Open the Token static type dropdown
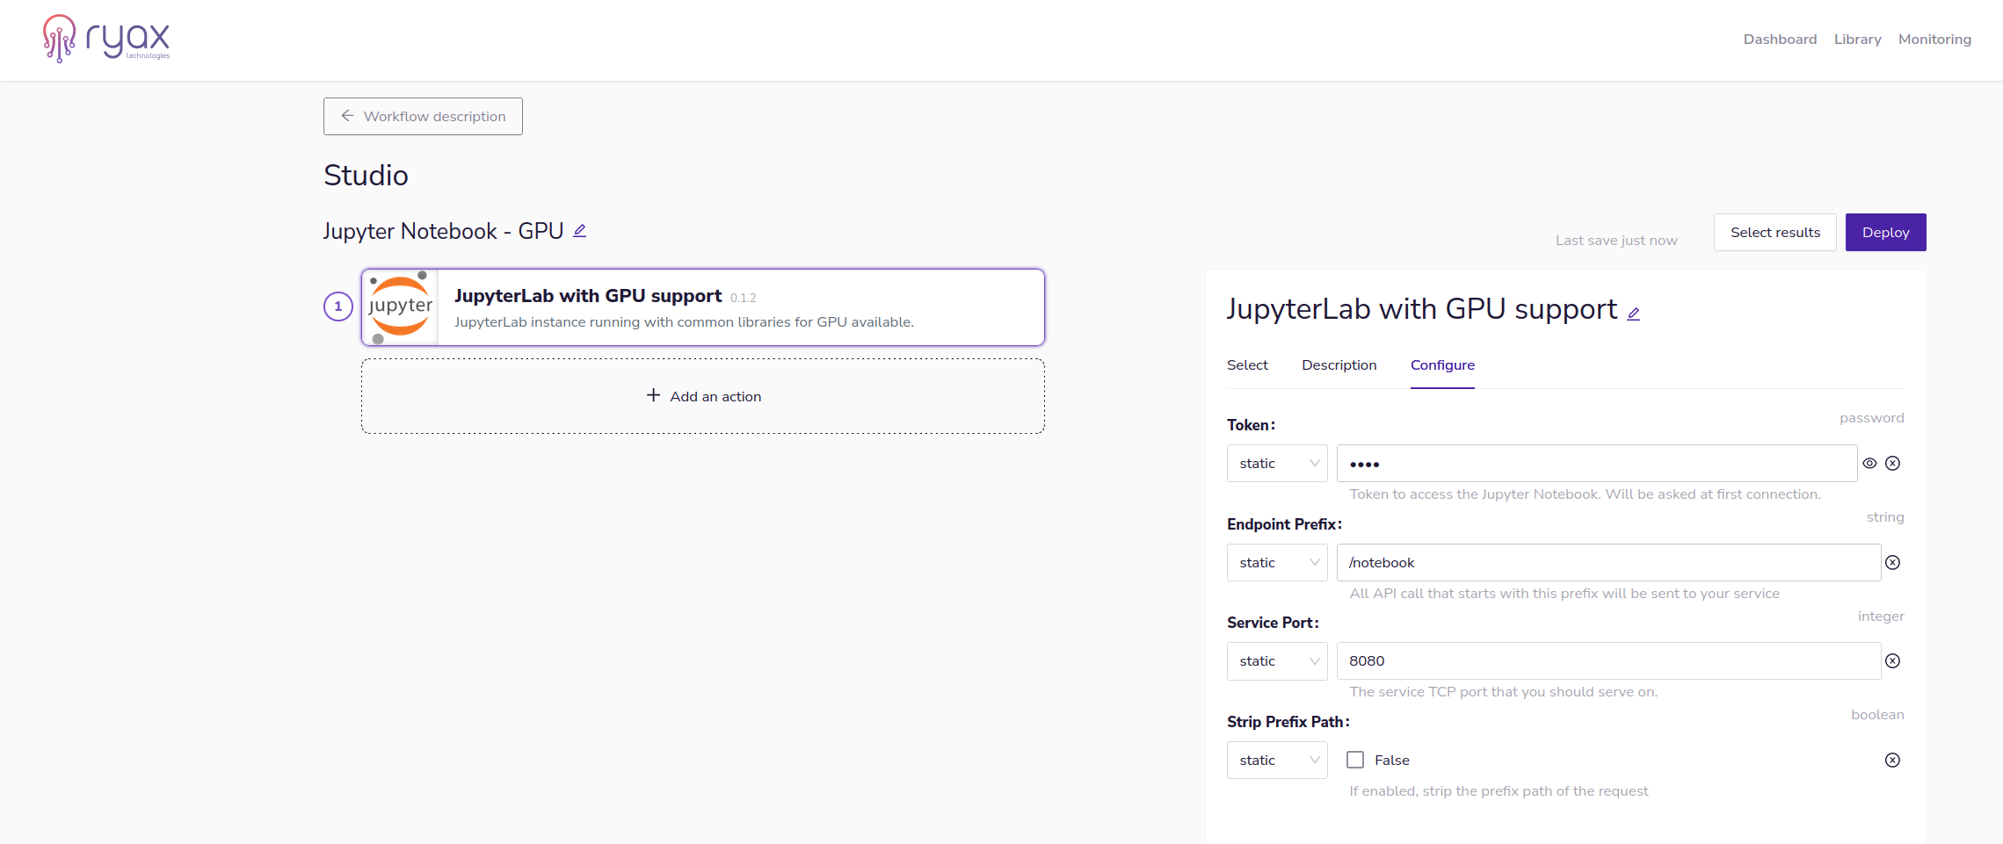 coord(1277,464)
